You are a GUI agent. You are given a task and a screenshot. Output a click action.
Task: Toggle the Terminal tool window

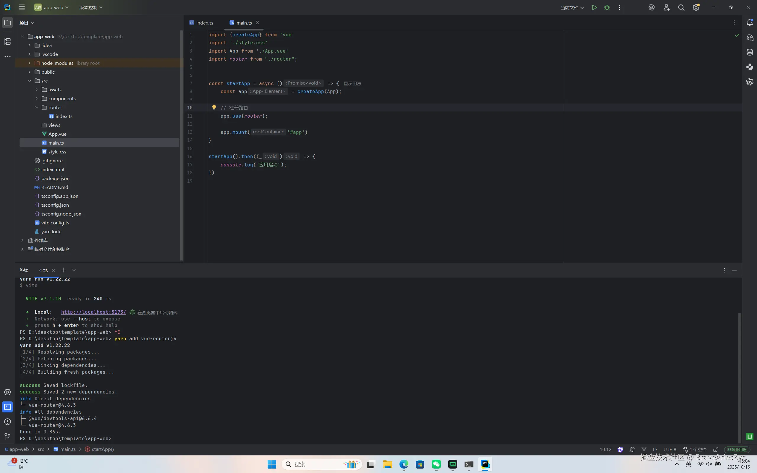(x=7, y=407)
